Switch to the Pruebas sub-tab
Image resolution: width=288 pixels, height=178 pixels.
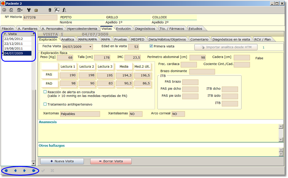tap(121, 39)
